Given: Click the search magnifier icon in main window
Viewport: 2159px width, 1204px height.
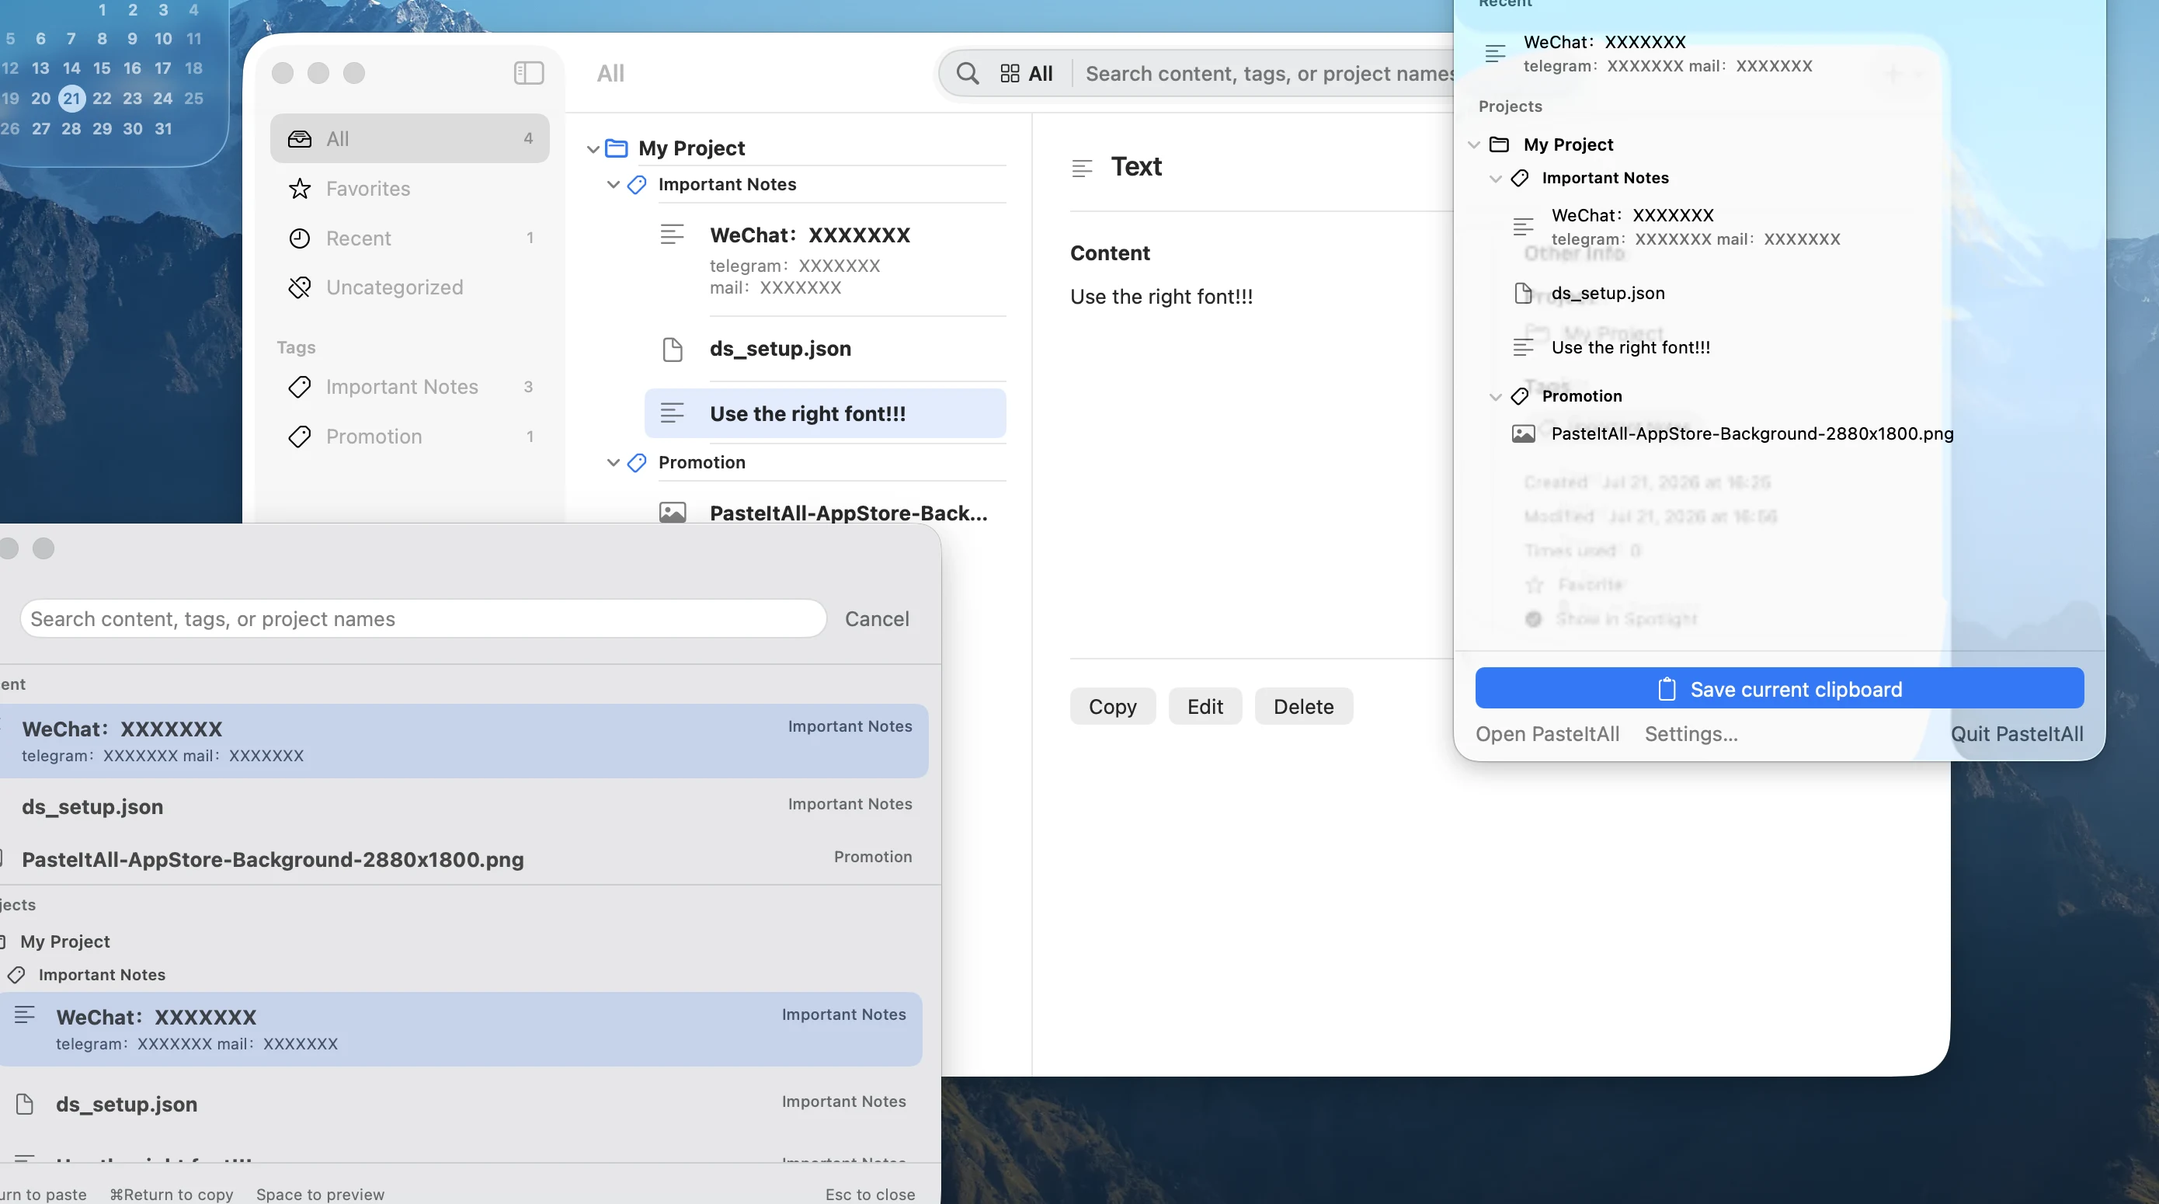Looking at the screenshot, I should 967,74.
